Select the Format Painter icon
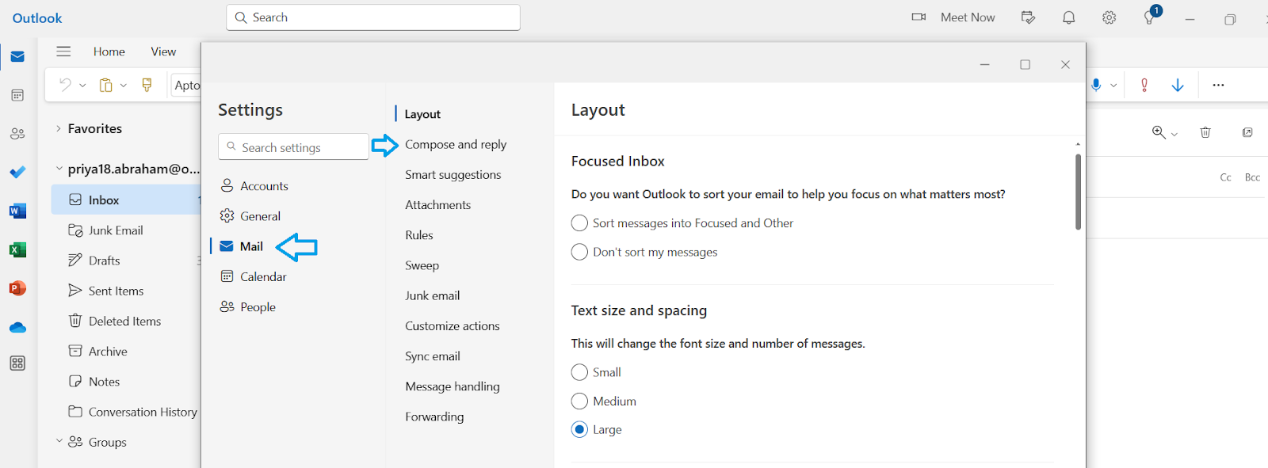 147,85
